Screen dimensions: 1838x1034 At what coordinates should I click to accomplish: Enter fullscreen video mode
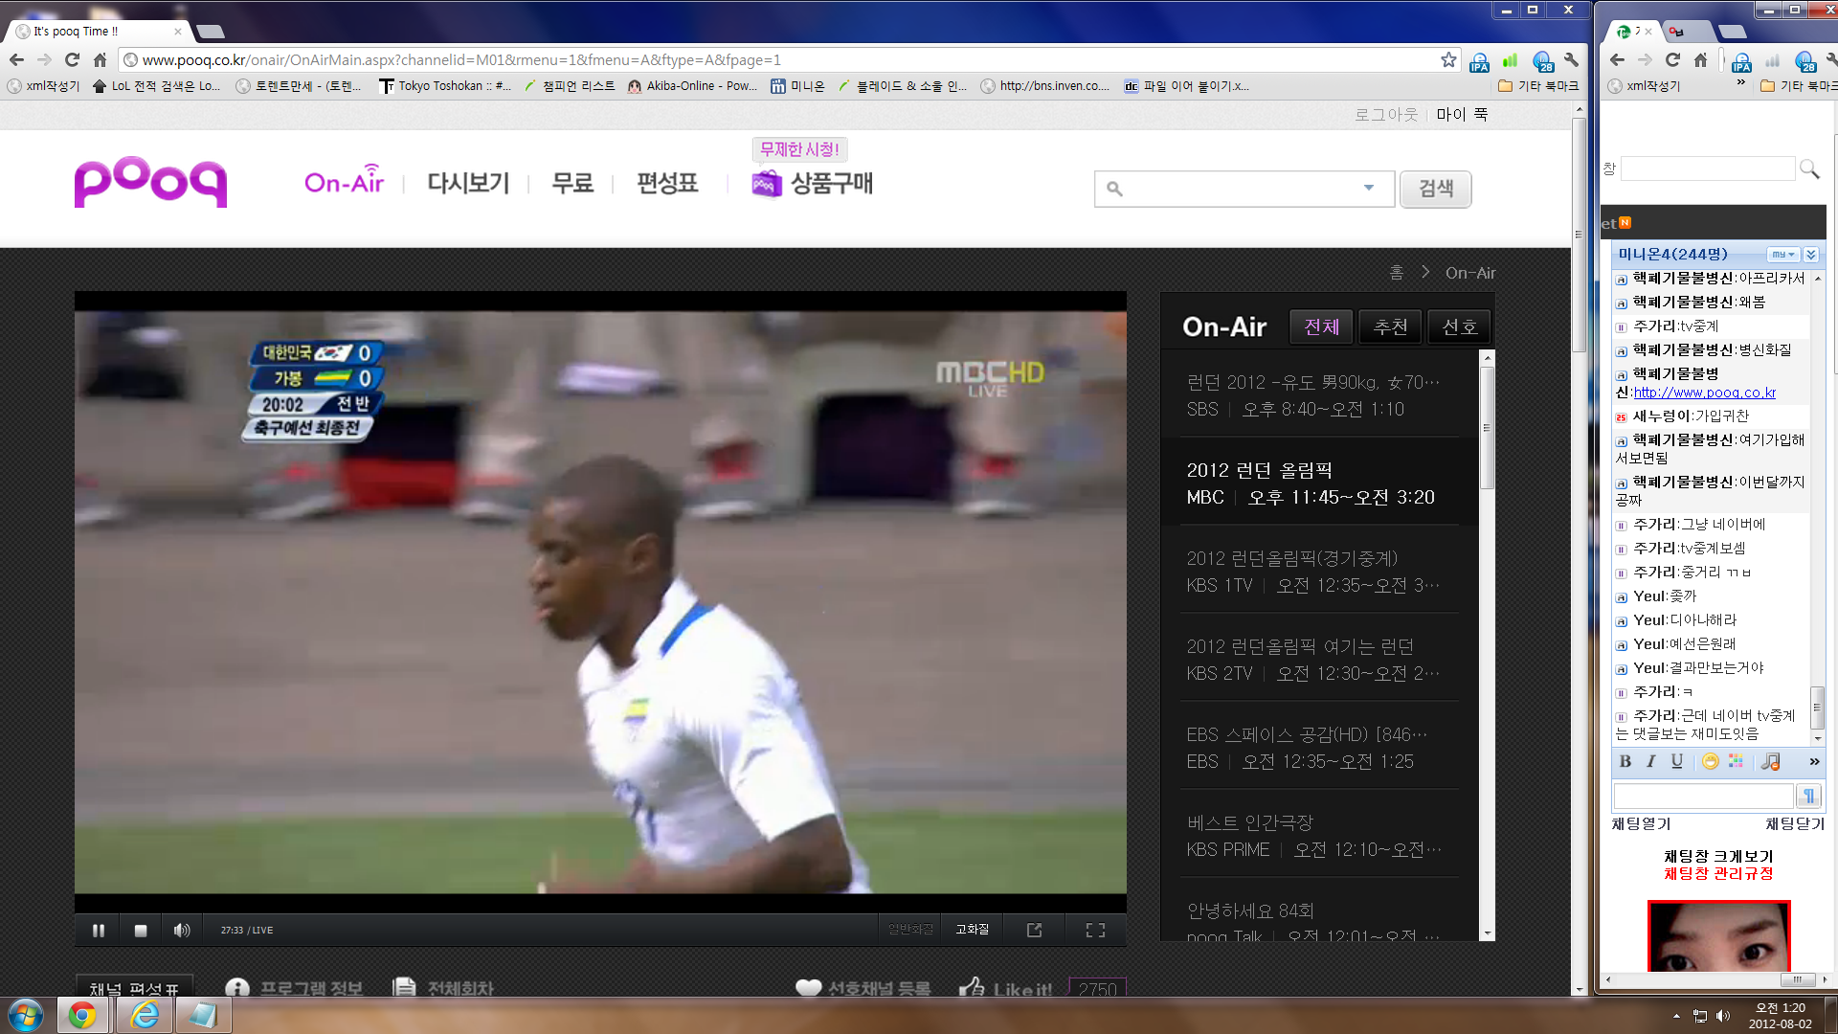click(1095, 930)
